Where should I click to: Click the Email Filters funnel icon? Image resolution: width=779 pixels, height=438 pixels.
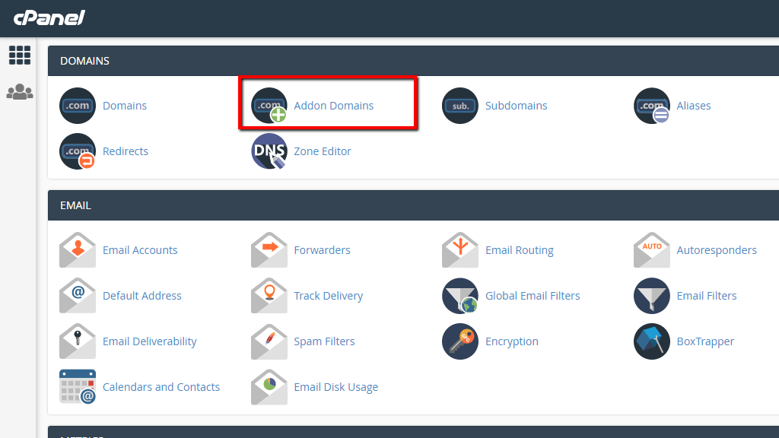(652, 296)
